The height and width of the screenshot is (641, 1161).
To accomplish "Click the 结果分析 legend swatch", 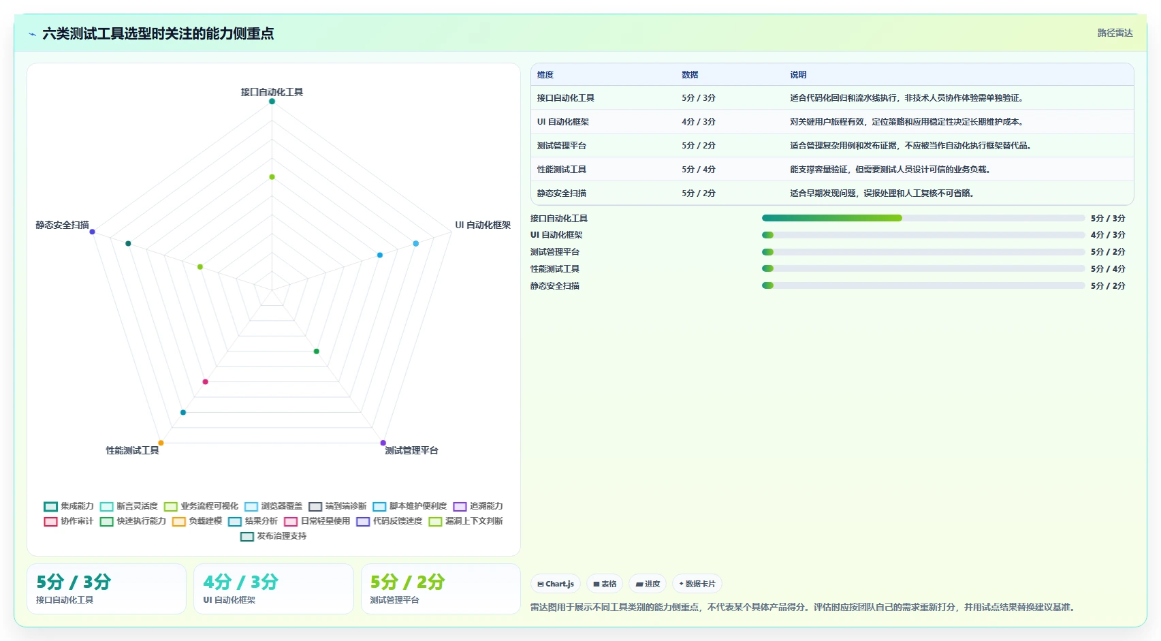I will coord(235,522).
